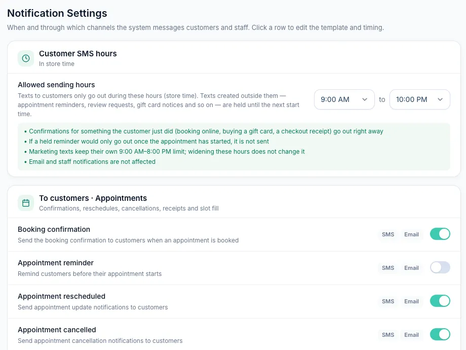This screenshot has width=466, height=350.
Task: Click 'Remind customers before their appointment starts' description
Action: click(90, 274)
